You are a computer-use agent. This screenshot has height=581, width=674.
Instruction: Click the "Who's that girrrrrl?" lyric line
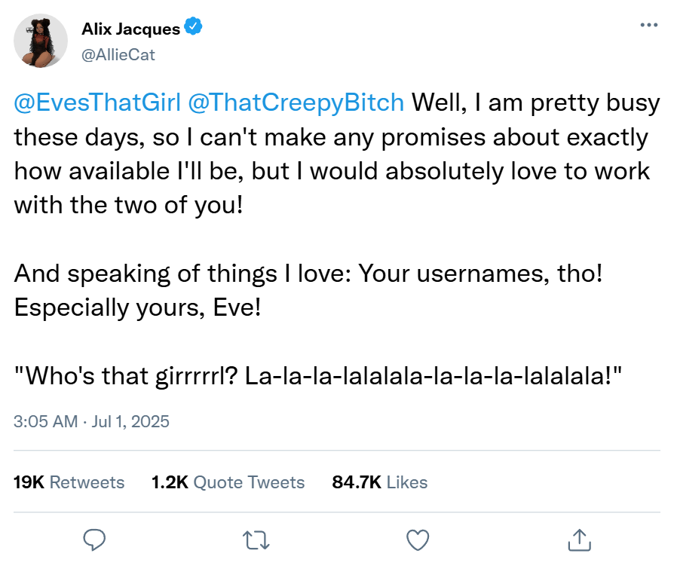point(317,377)
